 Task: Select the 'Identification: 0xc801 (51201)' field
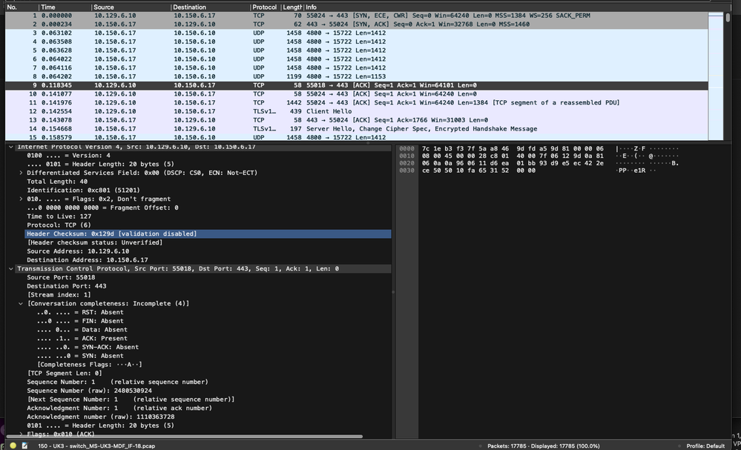coord(83,191)
